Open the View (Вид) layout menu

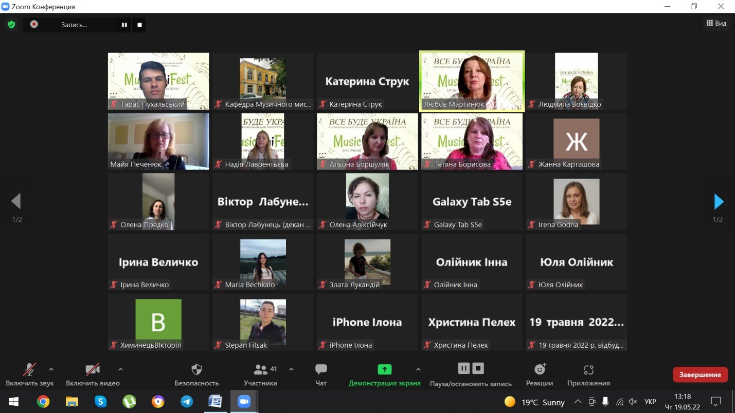(716, 23)
